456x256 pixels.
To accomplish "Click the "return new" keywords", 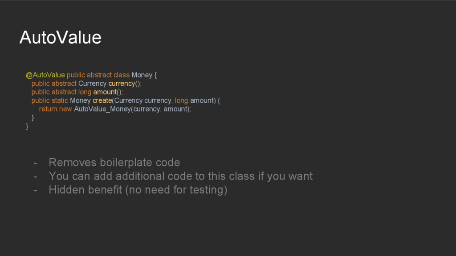I will pyautogui.click(x=55, y=109).
